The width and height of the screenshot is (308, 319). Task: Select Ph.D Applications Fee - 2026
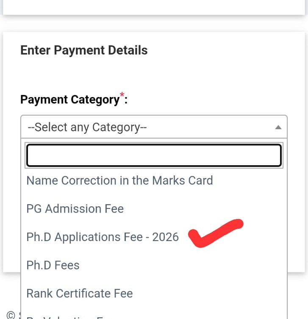(x=103, y=237)
